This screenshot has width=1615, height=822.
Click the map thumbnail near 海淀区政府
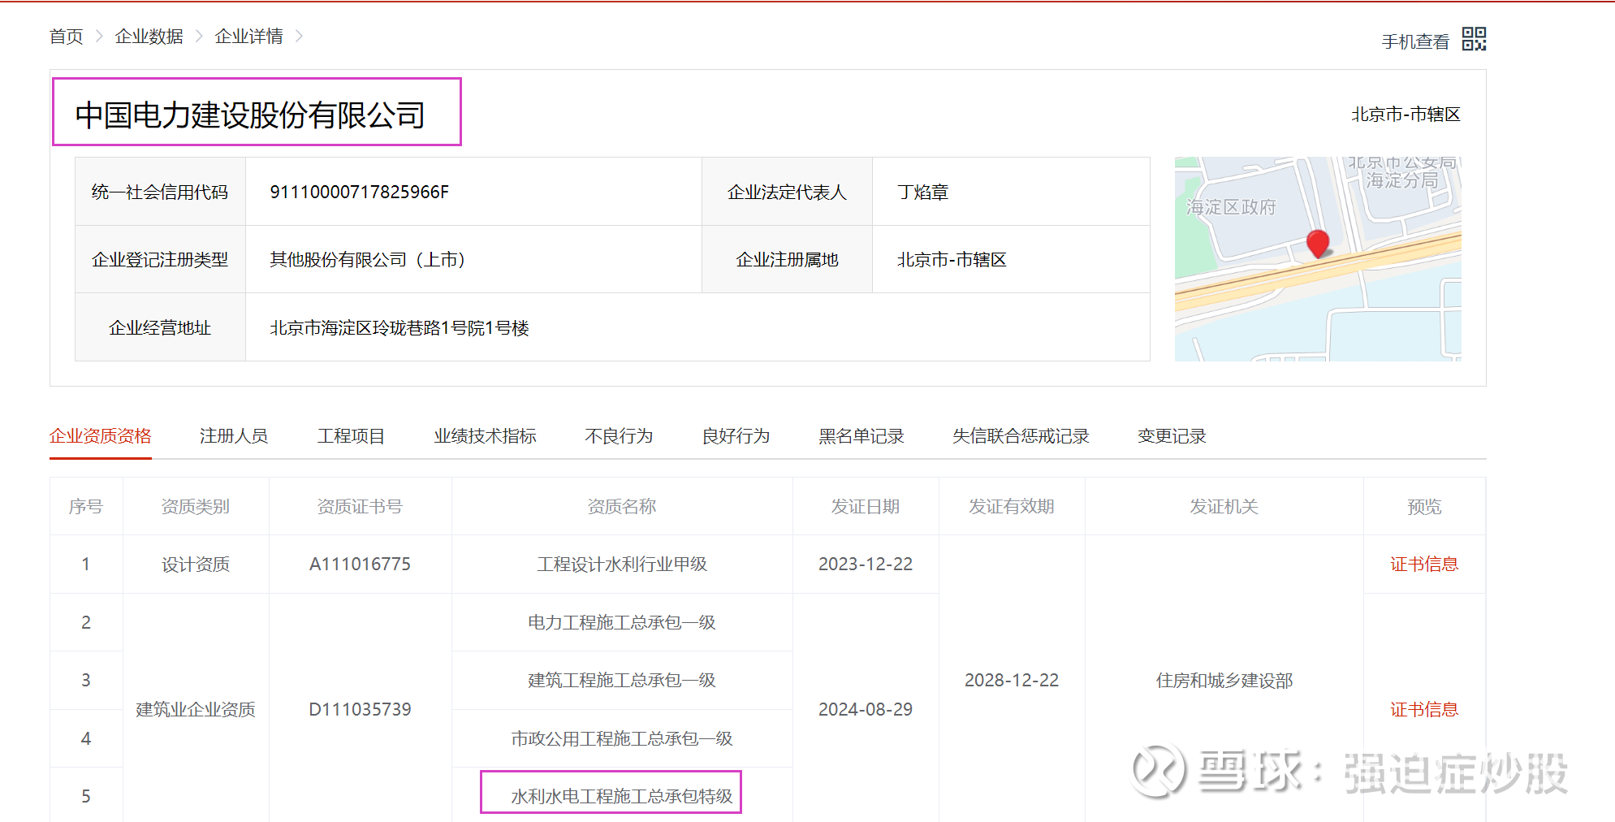pyautogui.click(x=1318, y=259)
